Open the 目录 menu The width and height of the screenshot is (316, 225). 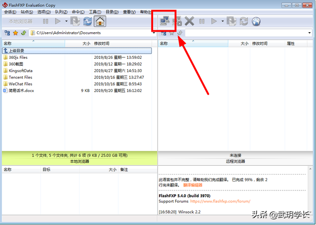point(112,12)
